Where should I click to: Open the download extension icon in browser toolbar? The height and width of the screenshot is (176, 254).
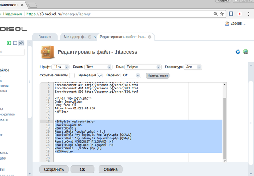pyautogui.click(x=231, y=14)
